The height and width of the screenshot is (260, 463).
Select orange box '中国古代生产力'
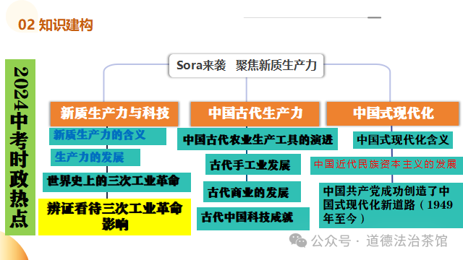255,114
